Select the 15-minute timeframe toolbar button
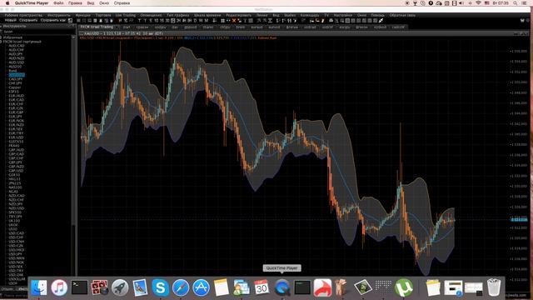Screen dimensions: 533x300 coord(162,21)
